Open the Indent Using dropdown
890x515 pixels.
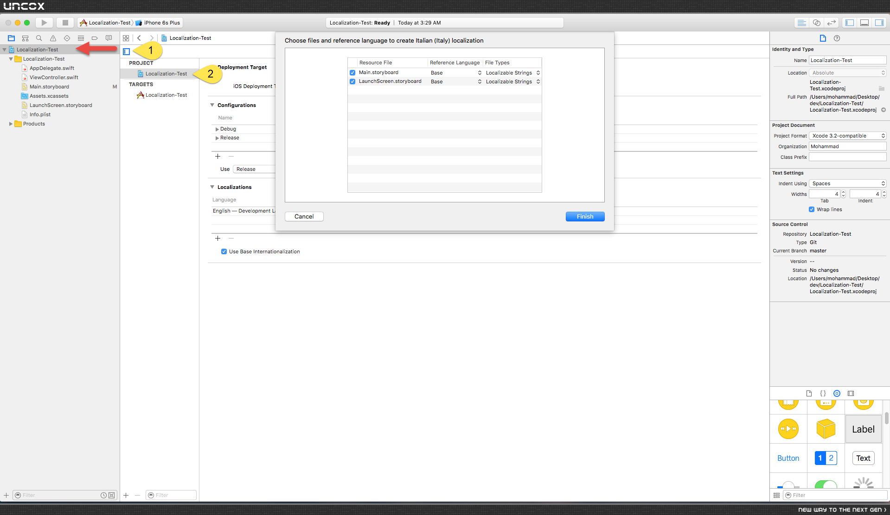coord(848,183)
